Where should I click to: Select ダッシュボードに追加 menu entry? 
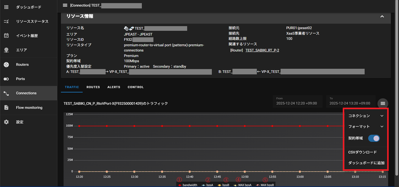pyautogui.click(x=366, y=163)
